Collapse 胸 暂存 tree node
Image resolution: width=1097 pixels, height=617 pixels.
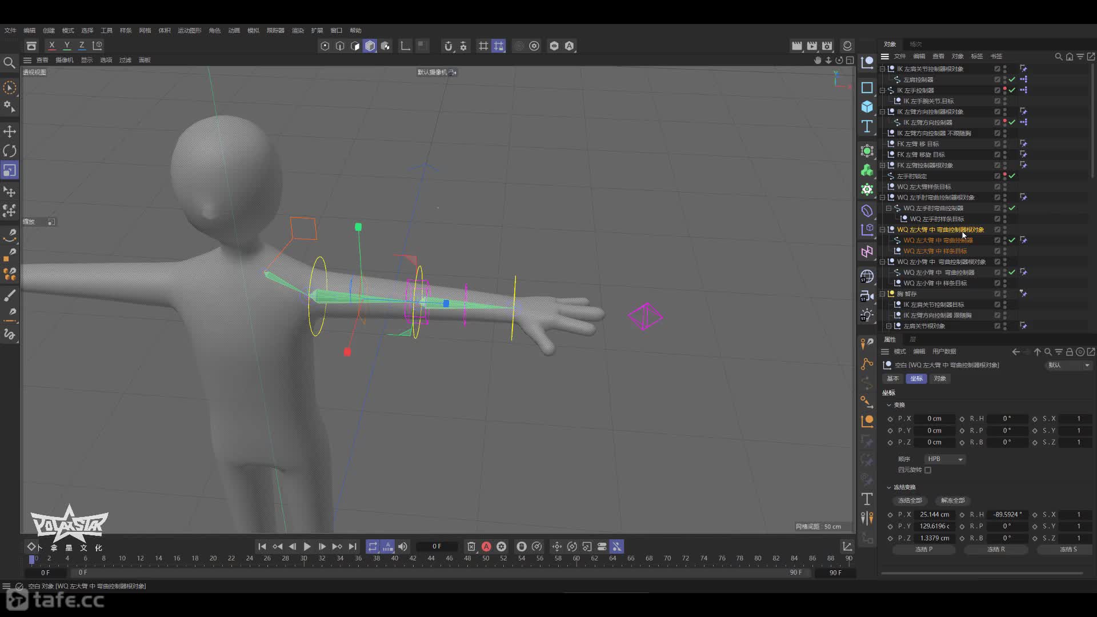pyautogui.click(x=883, y=294)
